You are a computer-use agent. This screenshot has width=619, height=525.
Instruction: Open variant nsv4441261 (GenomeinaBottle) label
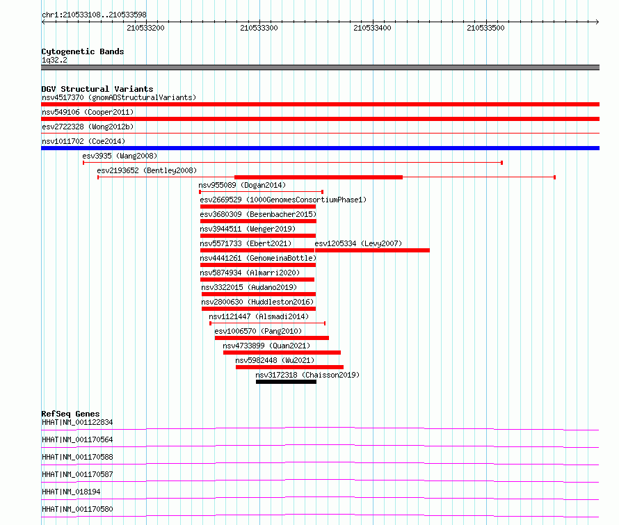[x=258, y=258]
